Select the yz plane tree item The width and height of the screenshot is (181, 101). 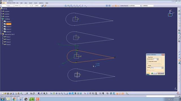click(7, 14)
